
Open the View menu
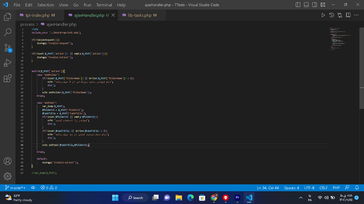(64, 5)
